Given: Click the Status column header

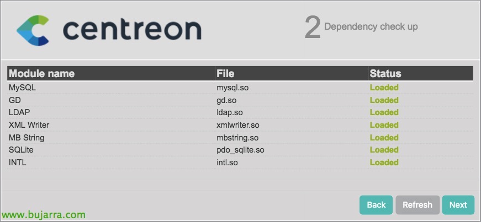Looking at the screenshot, I should coord(385,73).
